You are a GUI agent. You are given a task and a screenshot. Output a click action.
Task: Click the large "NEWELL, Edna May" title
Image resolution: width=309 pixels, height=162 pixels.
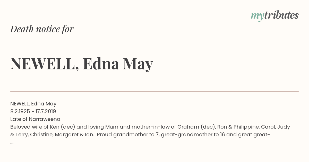[x=82, y=64]
